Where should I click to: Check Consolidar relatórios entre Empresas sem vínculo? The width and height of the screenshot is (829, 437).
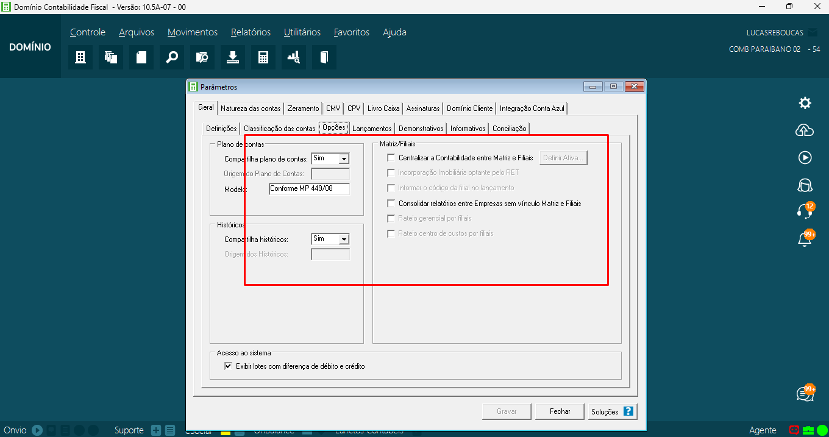[391, 204]
